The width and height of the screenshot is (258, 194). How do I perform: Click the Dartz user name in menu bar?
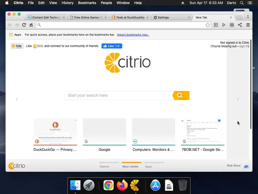point(231,3)
